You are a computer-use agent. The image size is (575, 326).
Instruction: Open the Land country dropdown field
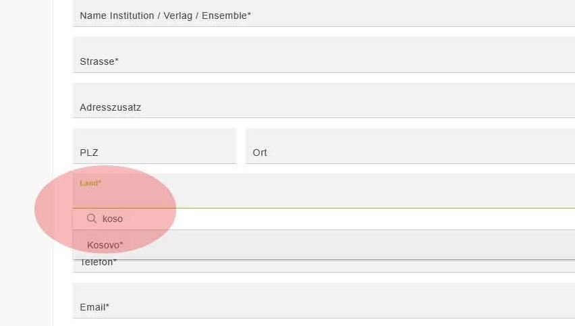pos(324,191)
